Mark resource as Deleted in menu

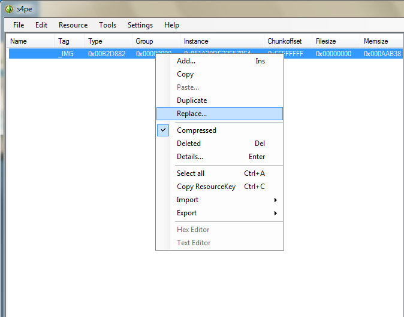(189, 144)
